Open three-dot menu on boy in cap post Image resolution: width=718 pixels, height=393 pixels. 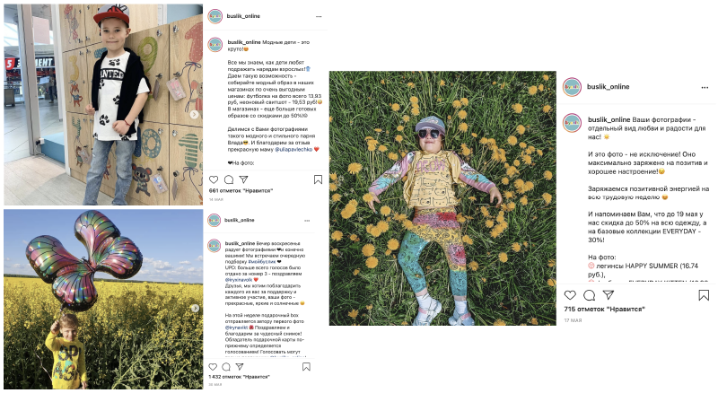pos(319,16)
